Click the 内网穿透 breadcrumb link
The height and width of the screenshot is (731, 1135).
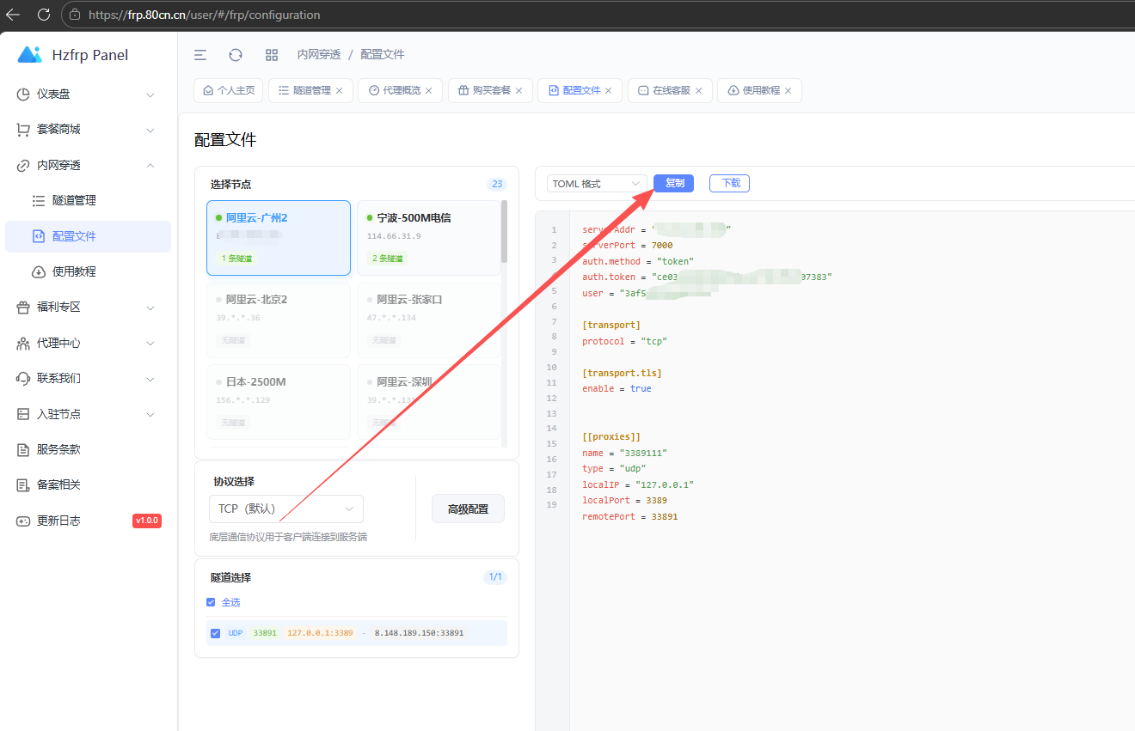point(317,55)
